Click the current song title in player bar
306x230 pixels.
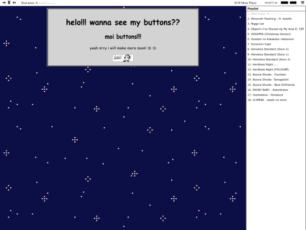coord(38,3)
